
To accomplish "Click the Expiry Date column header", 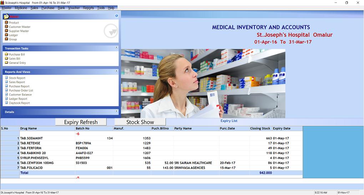I will point(282,128).
